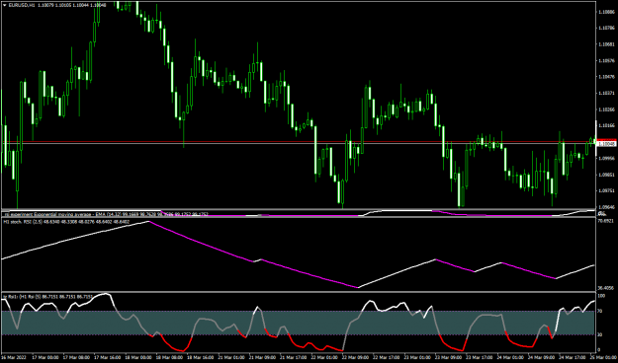The width and height of the screenshot is (618, 363).
Task: Select the EURUSD,H1 chart title text
Action: (22, 6)
